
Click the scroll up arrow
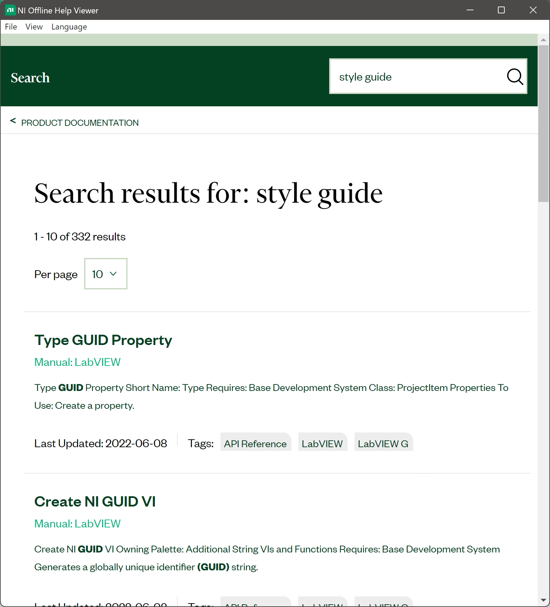point(543,40)
